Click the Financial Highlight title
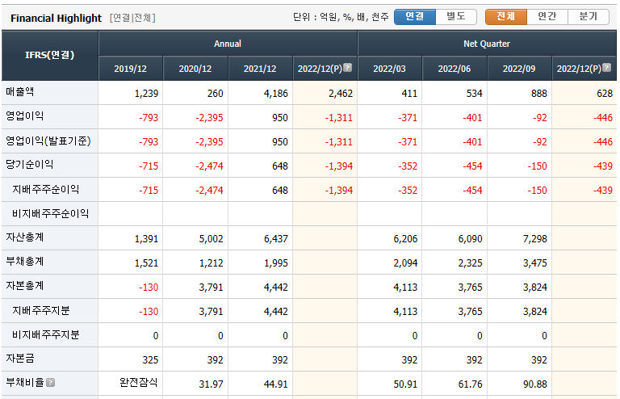 point(57,19)
